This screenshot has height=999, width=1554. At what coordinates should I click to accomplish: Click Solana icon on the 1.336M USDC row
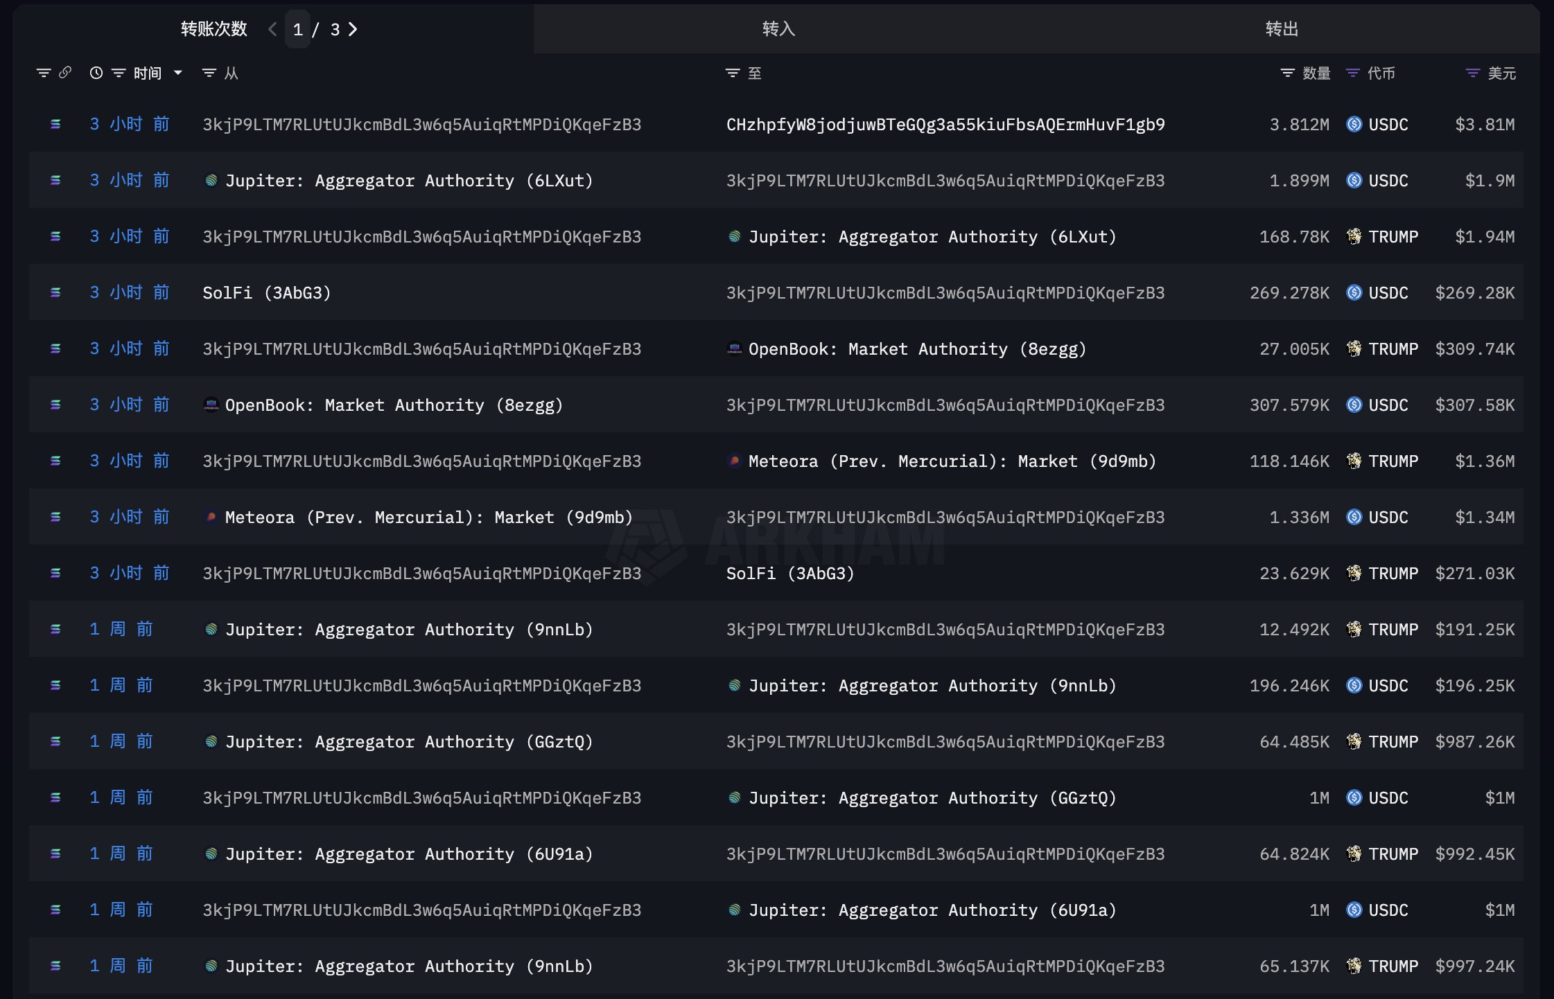55,517
